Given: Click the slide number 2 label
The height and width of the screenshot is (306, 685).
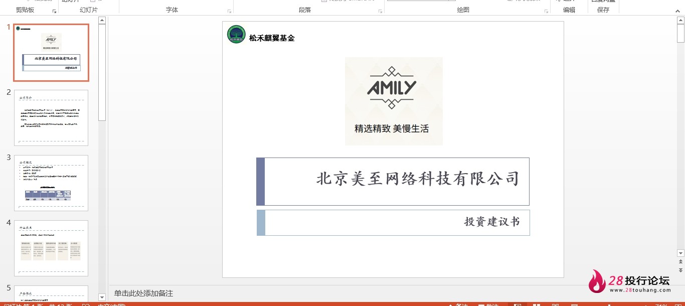Looking at the screenshot, I should 9,92.
